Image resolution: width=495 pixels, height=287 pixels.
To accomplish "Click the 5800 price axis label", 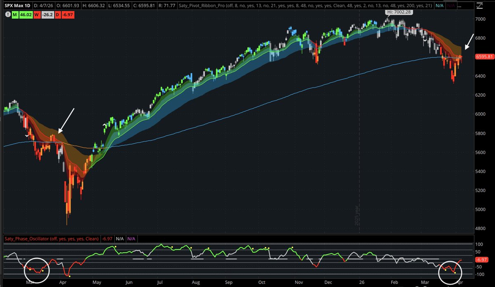I will [x=480, y=133].
